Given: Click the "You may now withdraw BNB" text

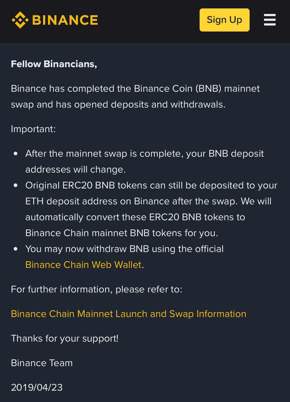Looking at the screenshot, I should [x=124, y=249].
